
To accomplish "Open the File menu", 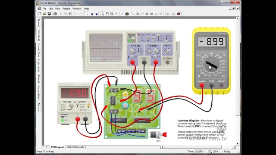I will [x=44, y=9].
